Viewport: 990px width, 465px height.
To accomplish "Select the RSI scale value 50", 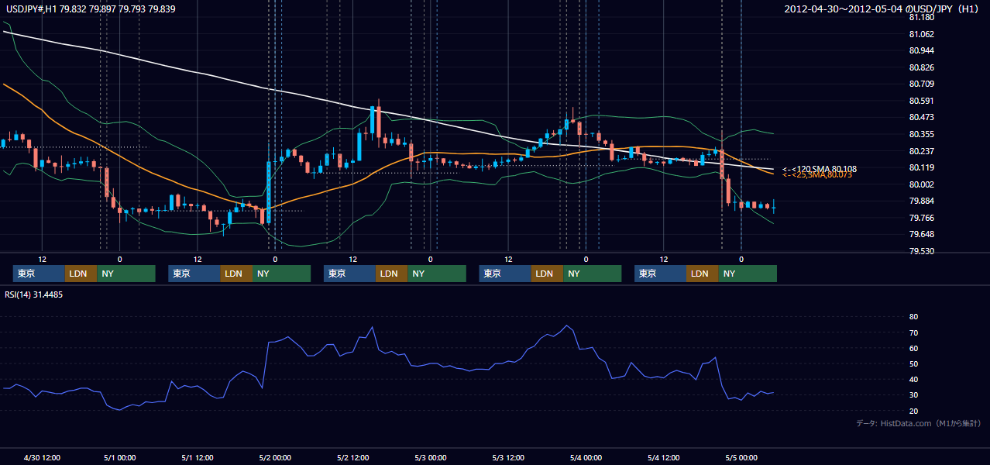I will pos(913,363).
